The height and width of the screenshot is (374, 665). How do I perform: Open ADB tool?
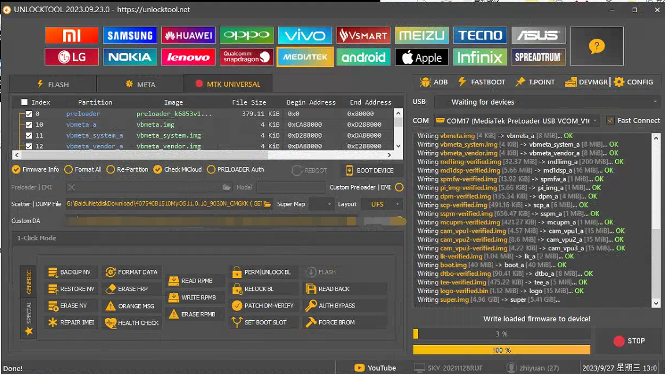434,82
